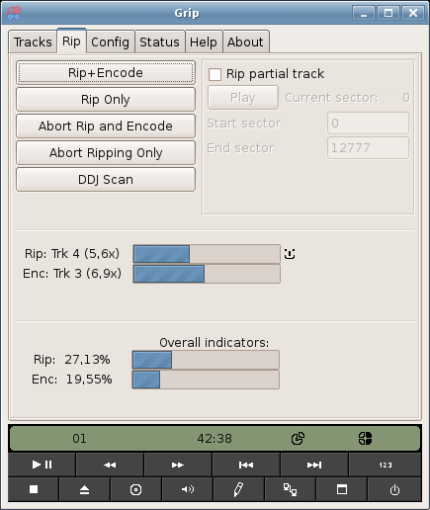Screen dimensions: 430x510
Task: Click the Rip Trk 4 progress bar
Action: [x=207, y=254]
